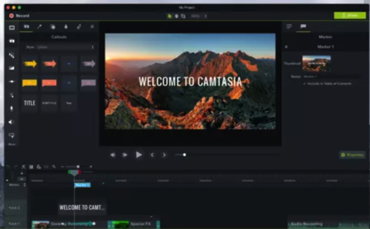Toggle Include in Table of Contents
This screenshot has height=229, width=370.
pyautogui.click(x=327, y=84)
